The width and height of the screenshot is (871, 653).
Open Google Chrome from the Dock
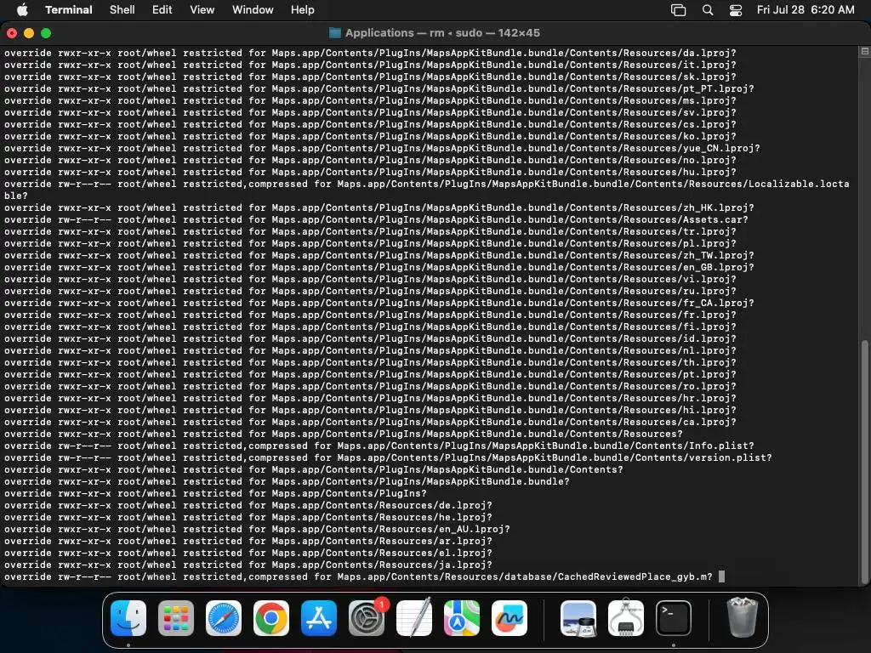coord(271,618)
